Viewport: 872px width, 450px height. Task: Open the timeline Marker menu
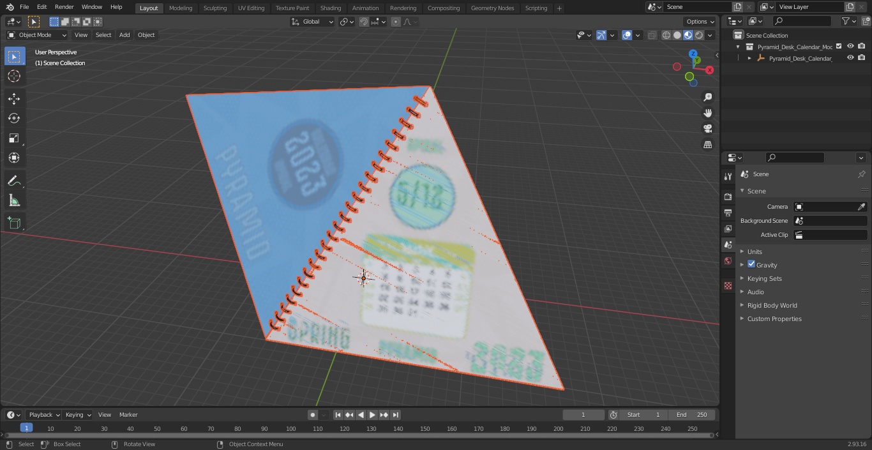[128, 415]
